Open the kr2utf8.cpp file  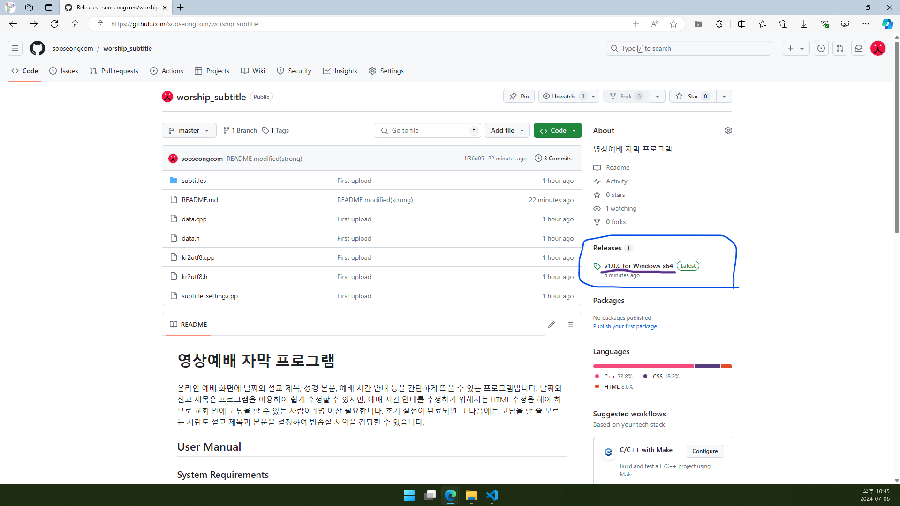[x=198, y=257]
